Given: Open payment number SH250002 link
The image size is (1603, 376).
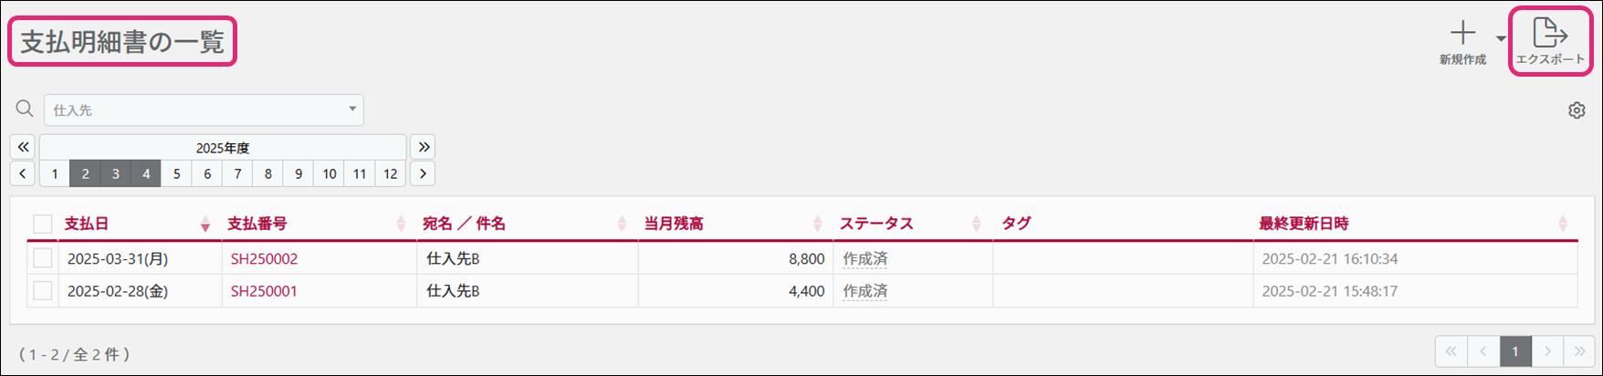Looking at the screenshot, I should click(x=264, y=259).
